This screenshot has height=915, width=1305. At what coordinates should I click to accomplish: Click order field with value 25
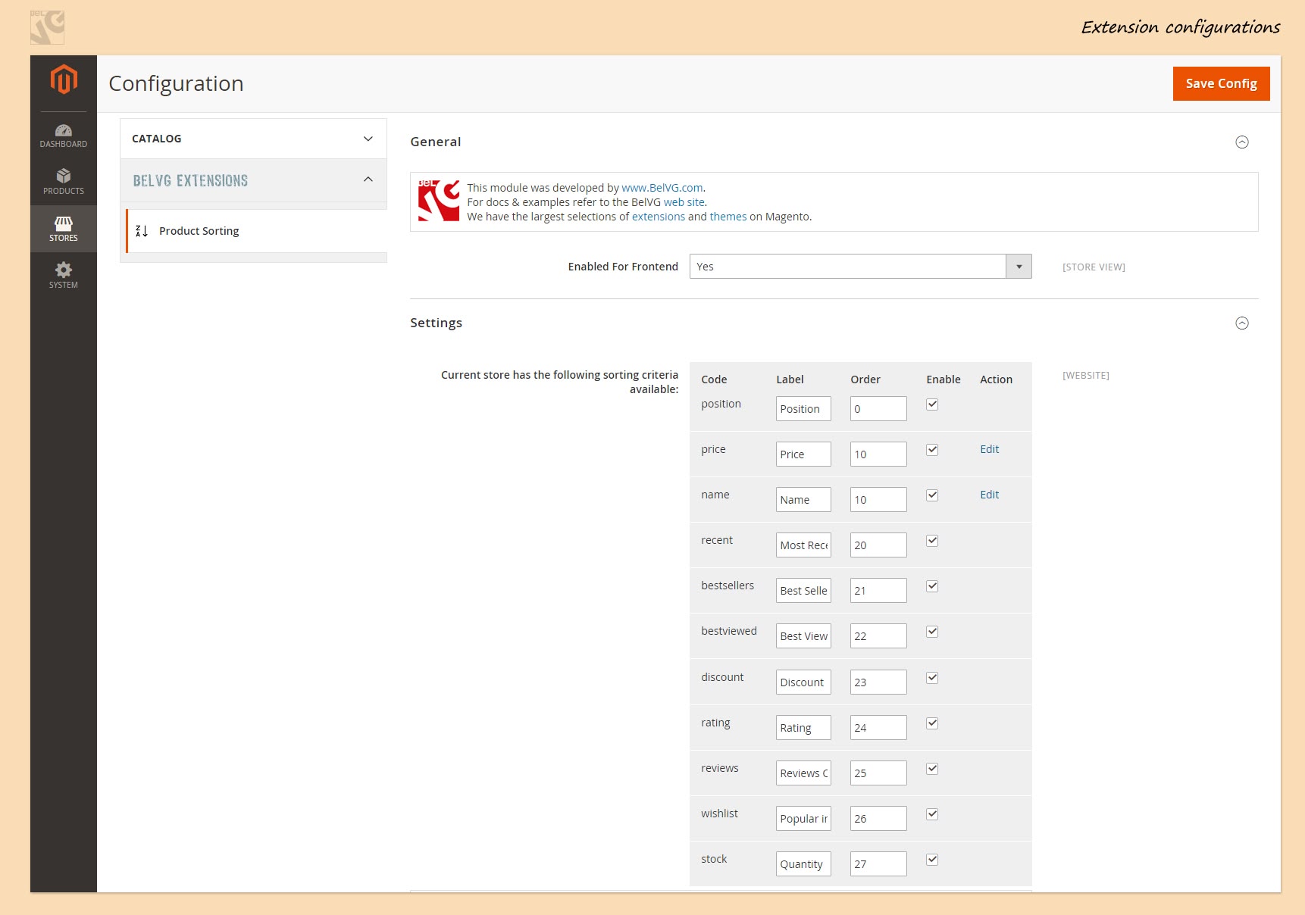click(x=878, y=773)
